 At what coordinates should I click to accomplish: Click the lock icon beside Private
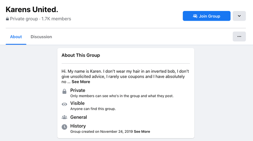[64, 91]
